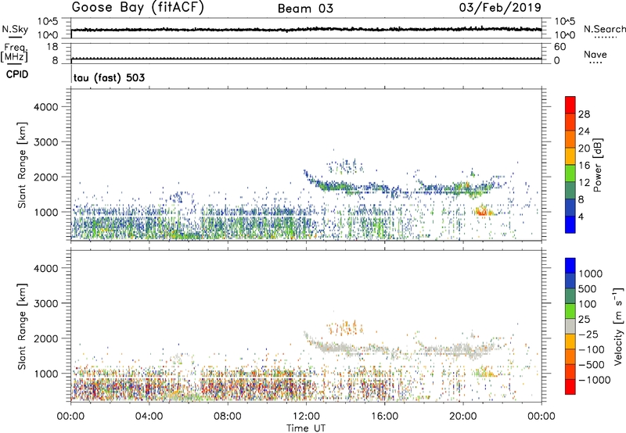
Task: Click the '16:00' time axis label
Action: 385,417
